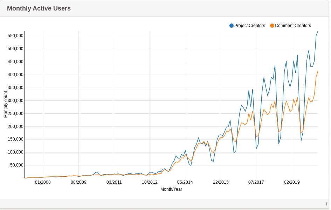Viewport: 331px width, 210px height.
Task: Click the 300,000 y-axis tick label
Action: [15, 101]
